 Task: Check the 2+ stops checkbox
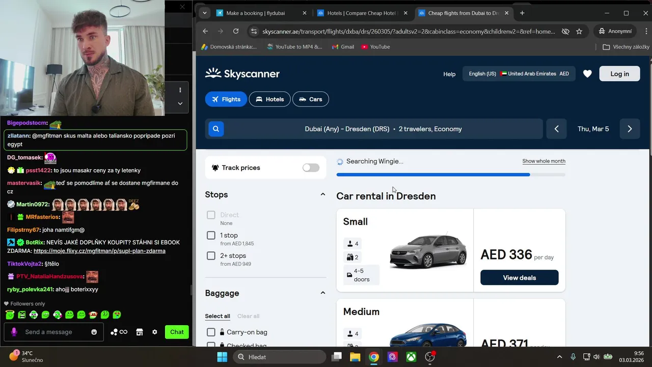[x=211, y=256]
